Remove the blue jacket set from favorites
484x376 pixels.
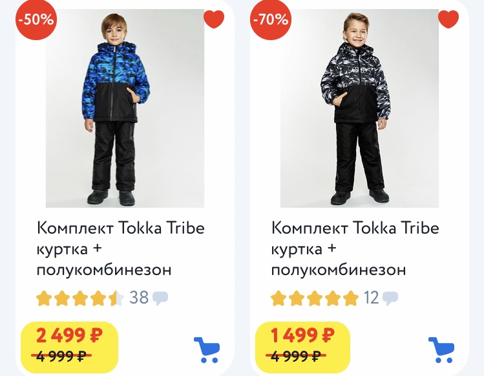click(213, 19)
